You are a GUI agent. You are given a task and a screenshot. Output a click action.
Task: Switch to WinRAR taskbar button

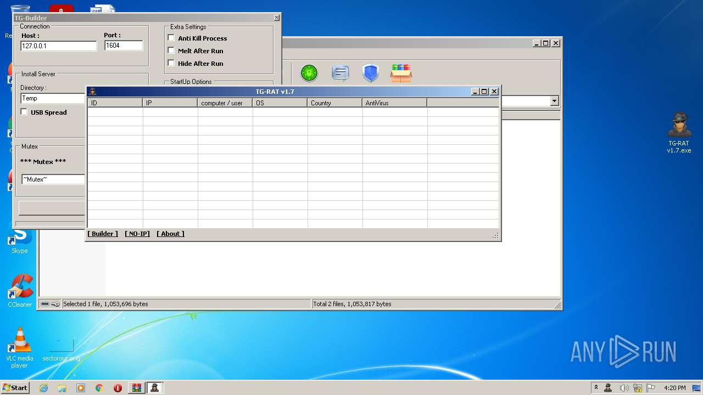pos(137,388)
